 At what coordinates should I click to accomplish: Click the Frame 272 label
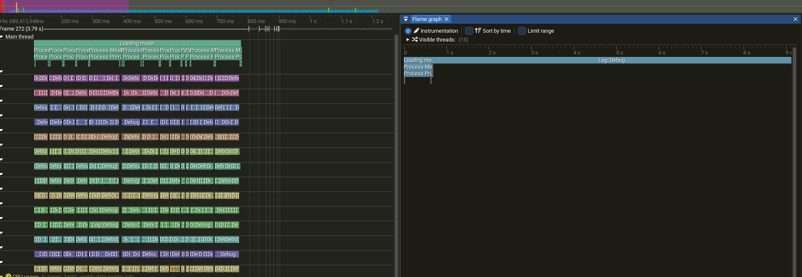pos(21,29)
